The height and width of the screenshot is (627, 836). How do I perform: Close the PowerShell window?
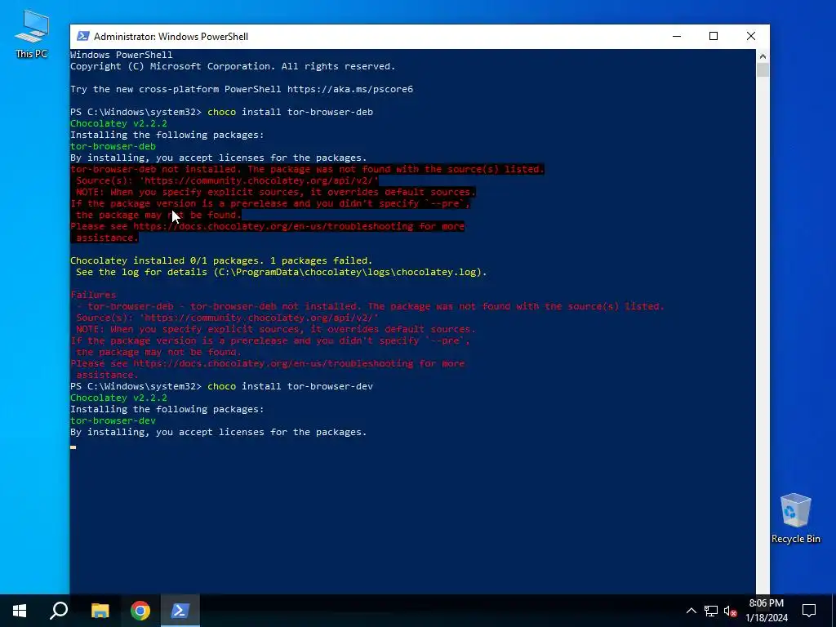751,36
